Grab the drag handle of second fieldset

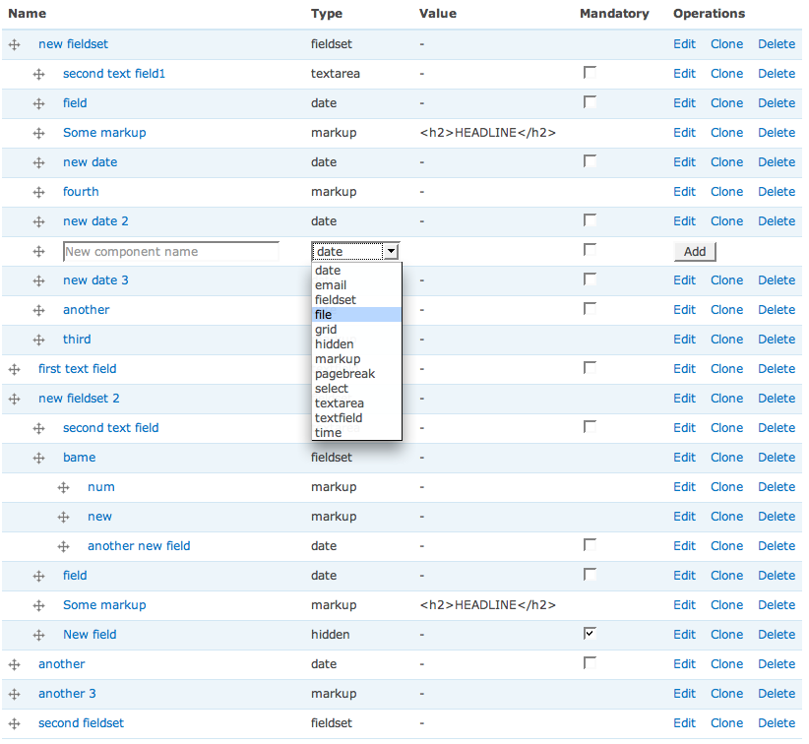[15, 724]
